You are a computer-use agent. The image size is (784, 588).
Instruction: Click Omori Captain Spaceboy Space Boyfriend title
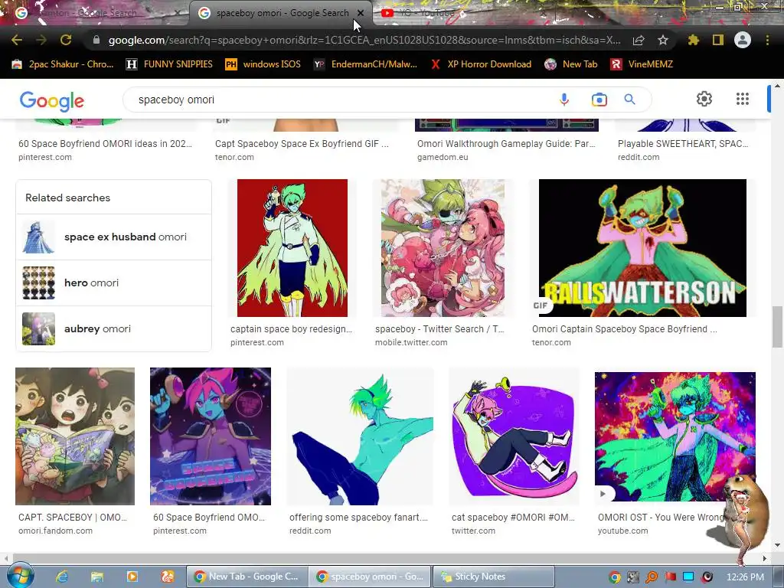[x=625, y=329]
